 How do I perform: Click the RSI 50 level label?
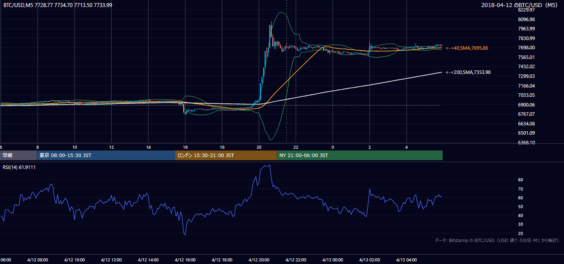(520, 206)
